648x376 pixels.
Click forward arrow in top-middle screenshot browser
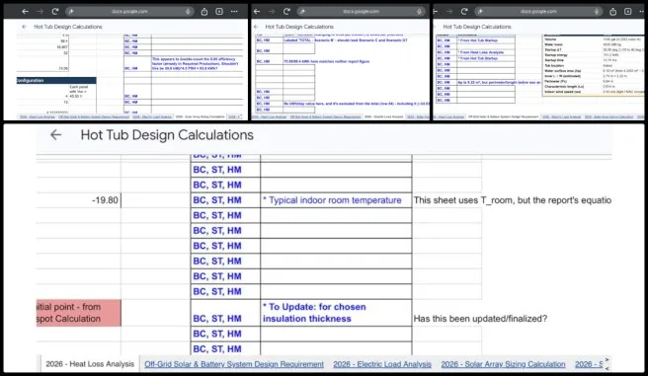coord(272,12)
